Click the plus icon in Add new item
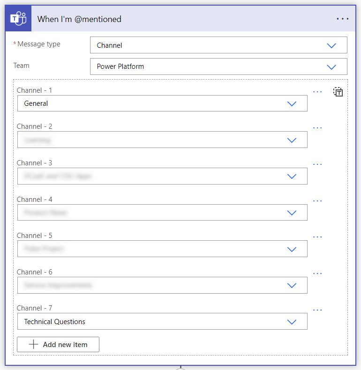 [x=33, y=344]
